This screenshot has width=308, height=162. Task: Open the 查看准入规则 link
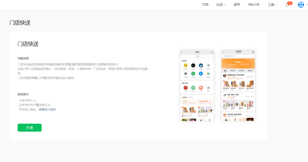pyautogui.click(x=47, y=109)
